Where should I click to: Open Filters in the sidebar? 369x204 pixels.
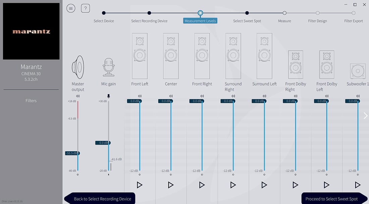click(x=31, y=101)
